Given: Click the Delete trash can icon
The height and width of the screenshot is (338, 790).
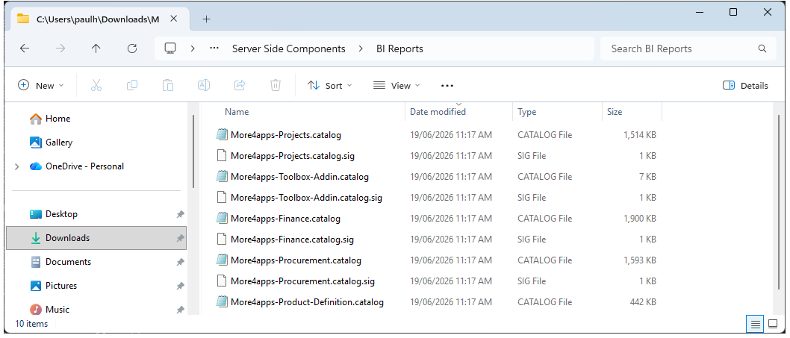Looking at the screenshot, I should click(275, 86).
